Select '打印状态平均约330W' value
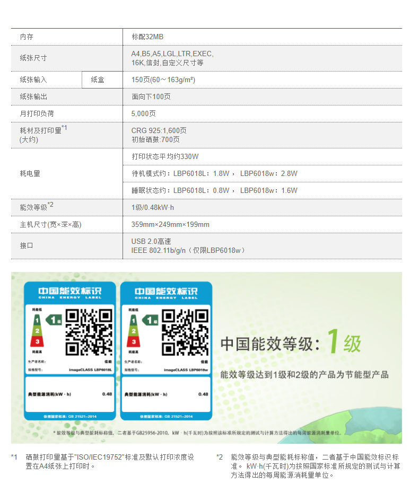 [x=165, y=156]
